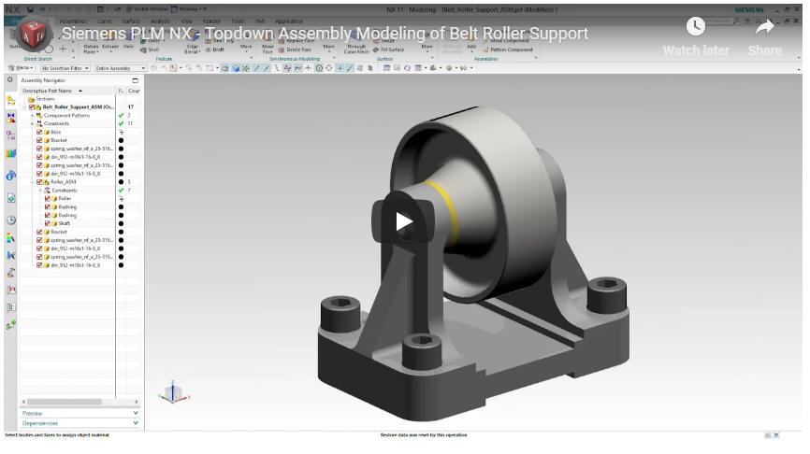Toggle the Roller_ASM checkbox

tap(39, 182)
